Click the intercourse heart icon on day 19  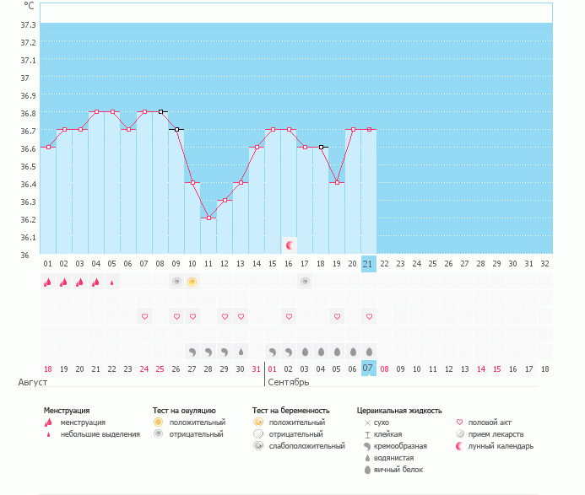[x=337, y=316]
